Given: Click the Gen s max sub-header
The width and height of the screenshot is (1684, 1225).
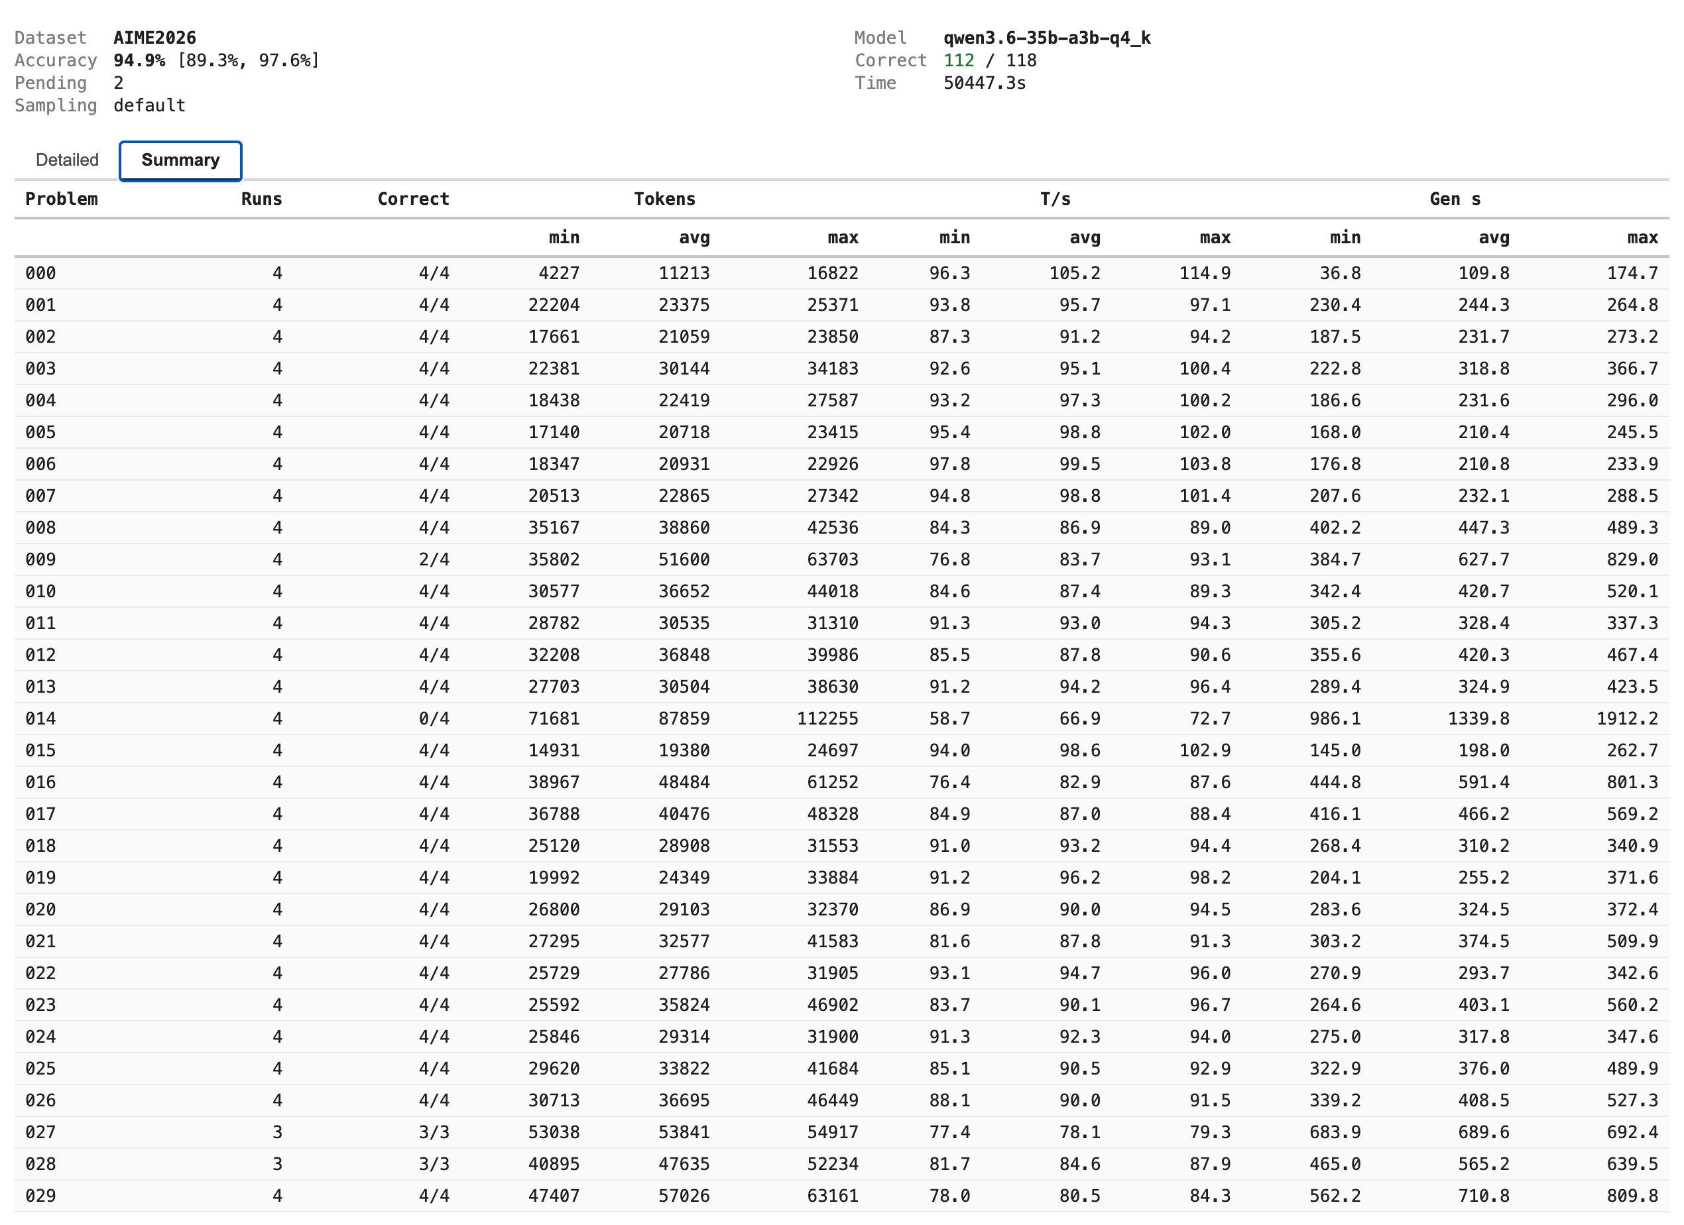Looking at the screenshot, I should point(1642,237).
